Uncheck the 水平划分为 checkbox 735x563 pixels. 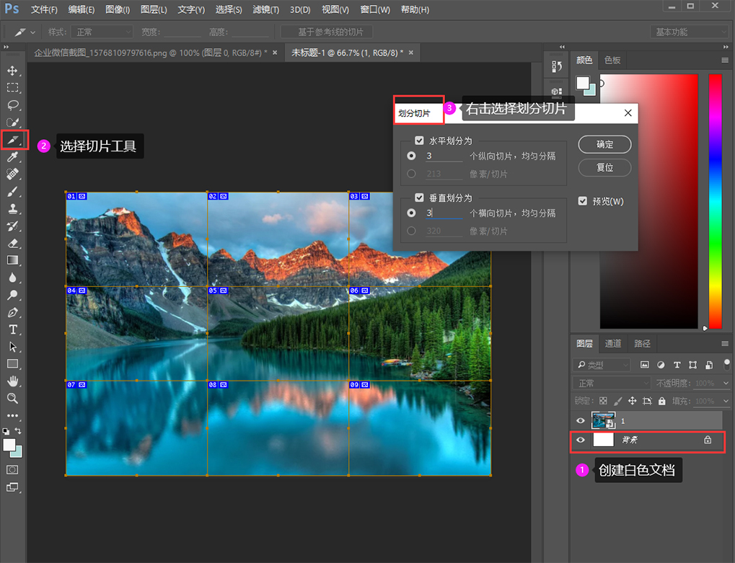coord(419,141)
